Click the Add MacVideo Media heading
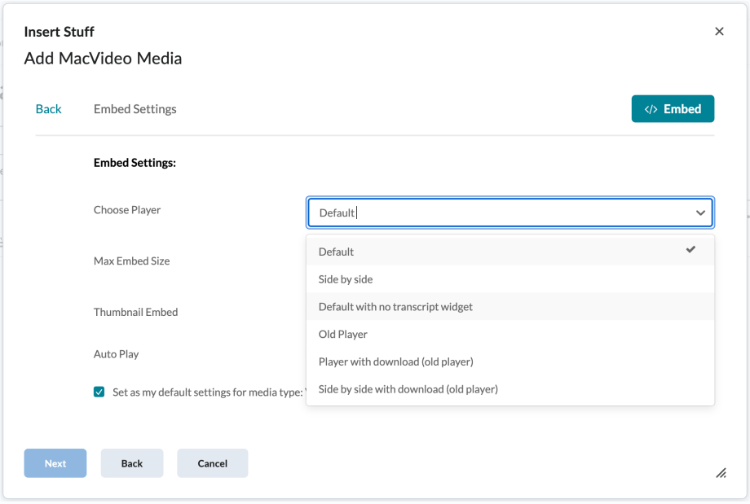 (x=103, y=59)
